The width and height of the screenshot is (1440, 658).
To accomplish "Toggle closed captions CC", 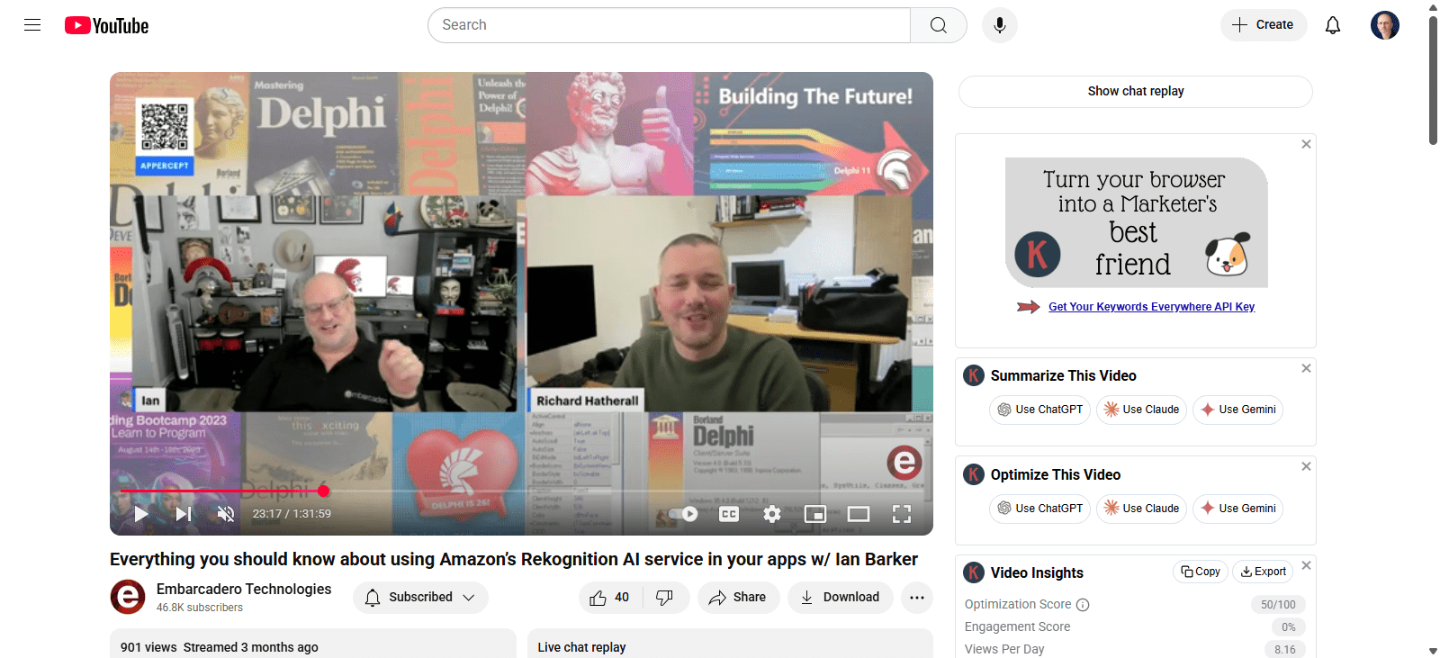I will point(729,514).
